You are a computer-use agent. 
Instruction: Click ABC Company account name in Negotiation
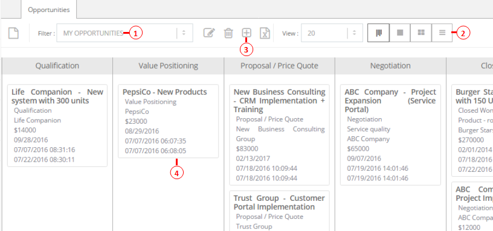coord(368,139)
